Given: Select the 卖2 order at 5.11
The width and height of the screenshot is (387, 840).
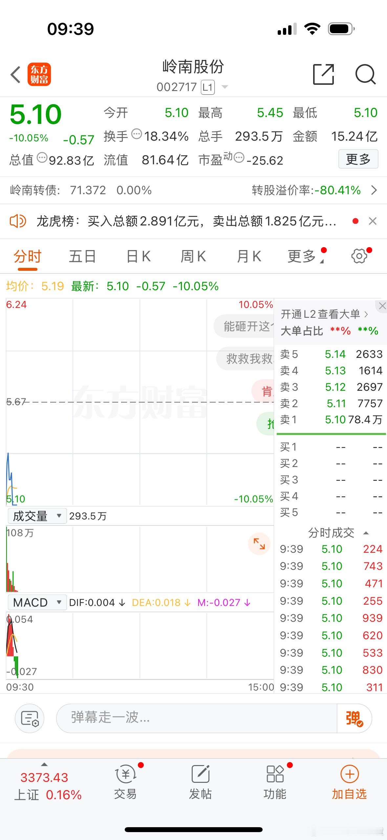Looking at the screenshot, I should 331,404.
